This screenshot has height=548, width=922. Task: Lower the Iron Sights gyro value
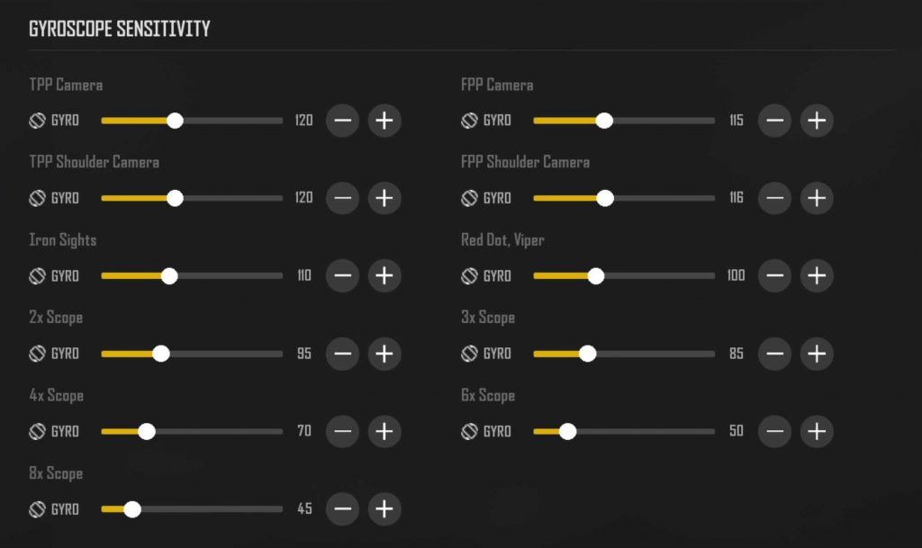coord(342,275)
